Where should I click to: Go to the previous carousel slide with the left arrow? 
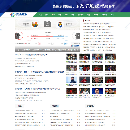pyautogui.click(x=17, y=36)
